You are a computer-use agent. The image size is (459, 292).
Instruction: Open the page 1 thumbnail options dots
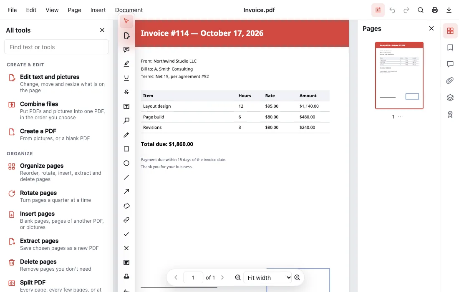click(x=401, y=116)
